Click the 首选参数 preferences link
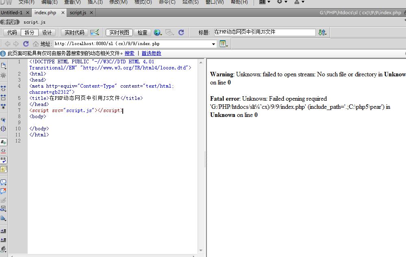 tap(151, 53)
